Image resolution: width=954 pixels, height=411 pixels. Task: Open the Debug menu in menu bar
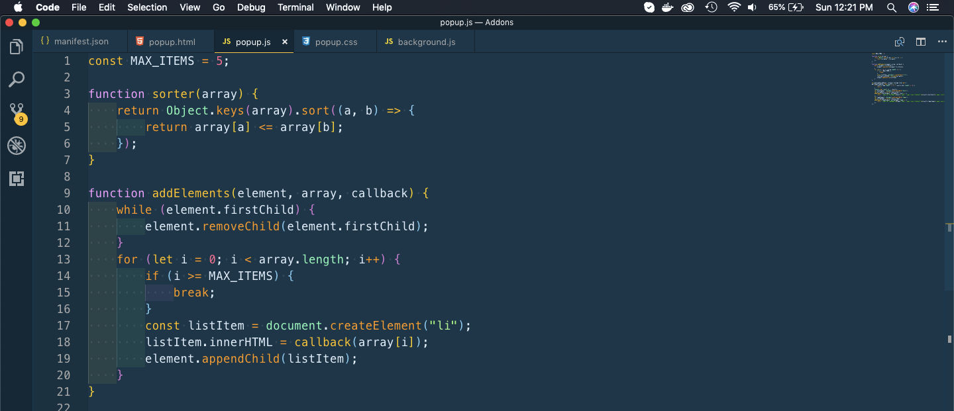tap(251, 7)
